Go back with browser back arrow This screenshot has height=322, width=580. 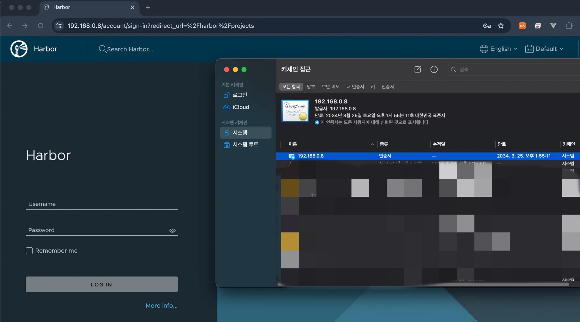coord(10,26)
